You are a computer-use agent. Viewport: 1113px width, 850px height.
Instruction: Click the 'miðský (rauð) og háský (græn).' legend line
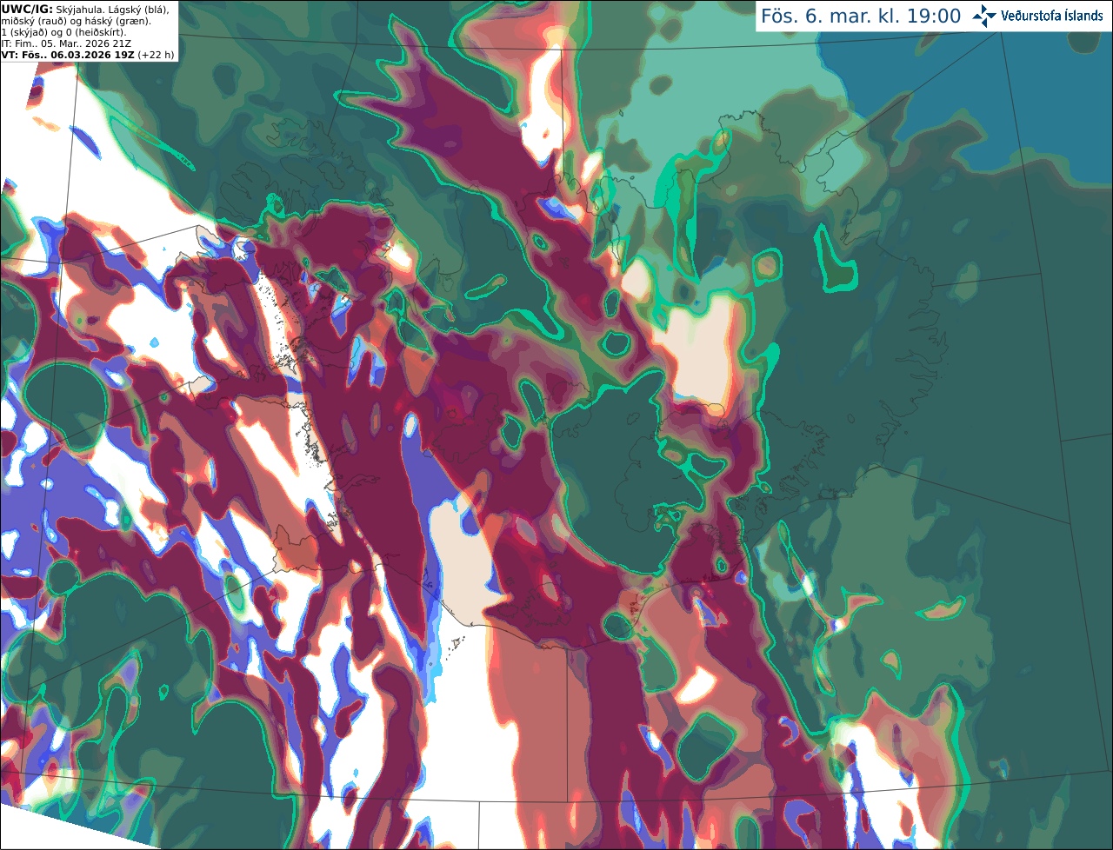coord(76,21)
